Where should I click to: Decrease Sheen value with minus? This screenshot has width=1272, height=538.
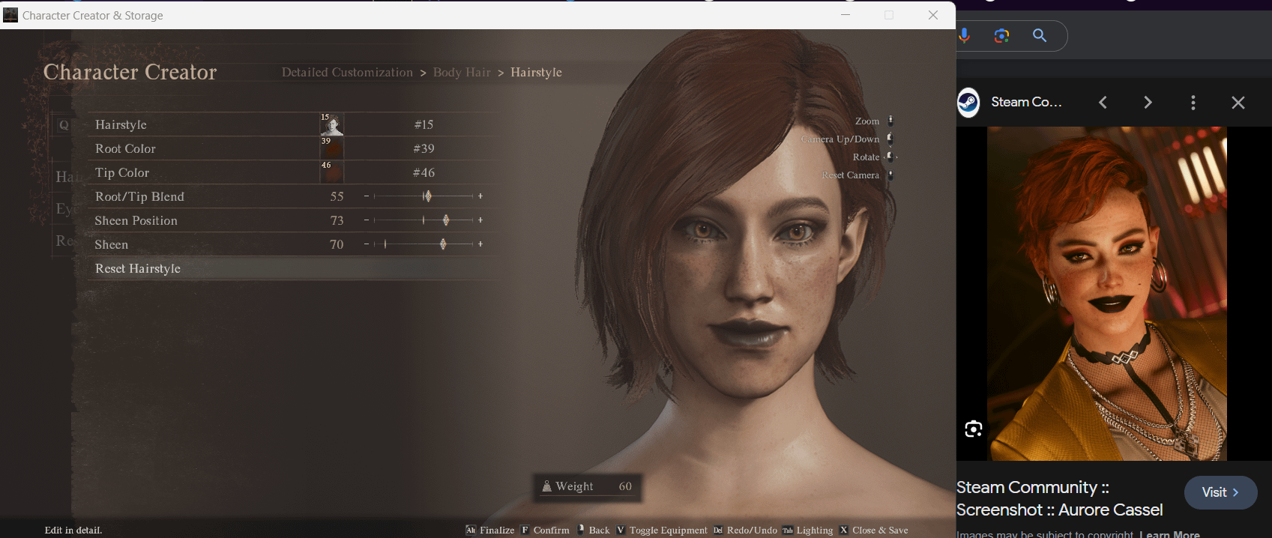point(367,244)
